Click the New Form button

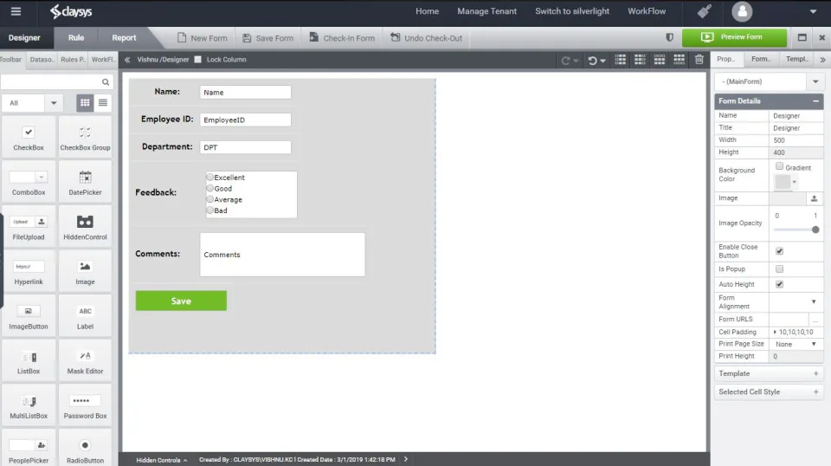pyautogui.click(x=203, y=38)
